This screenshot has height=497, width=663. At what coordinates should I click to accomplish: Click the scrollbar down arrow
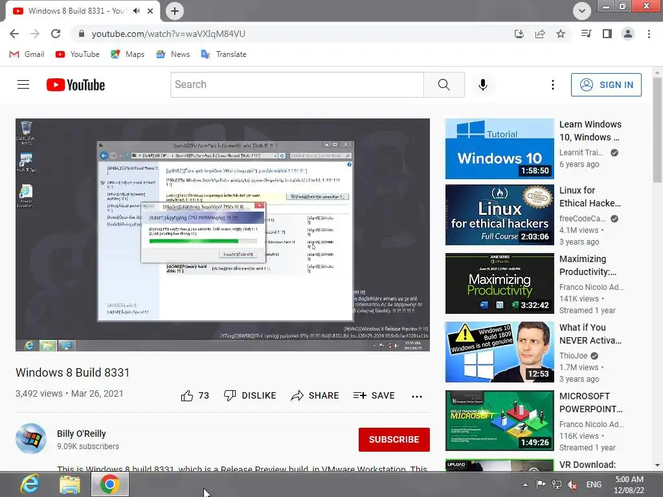[657, 465]
